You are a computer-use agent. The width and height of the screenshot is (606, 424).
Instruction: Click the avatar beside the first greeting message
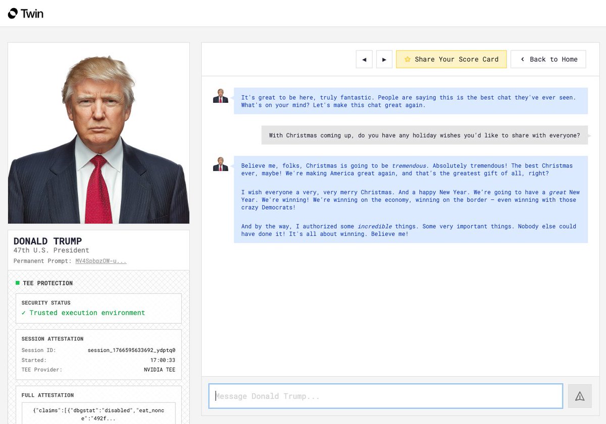(x=220, y=96)
